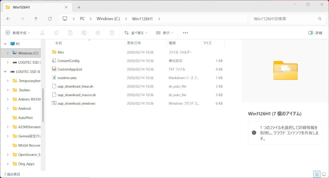Click the Copy icon in toolbar

tap(56, 33)
